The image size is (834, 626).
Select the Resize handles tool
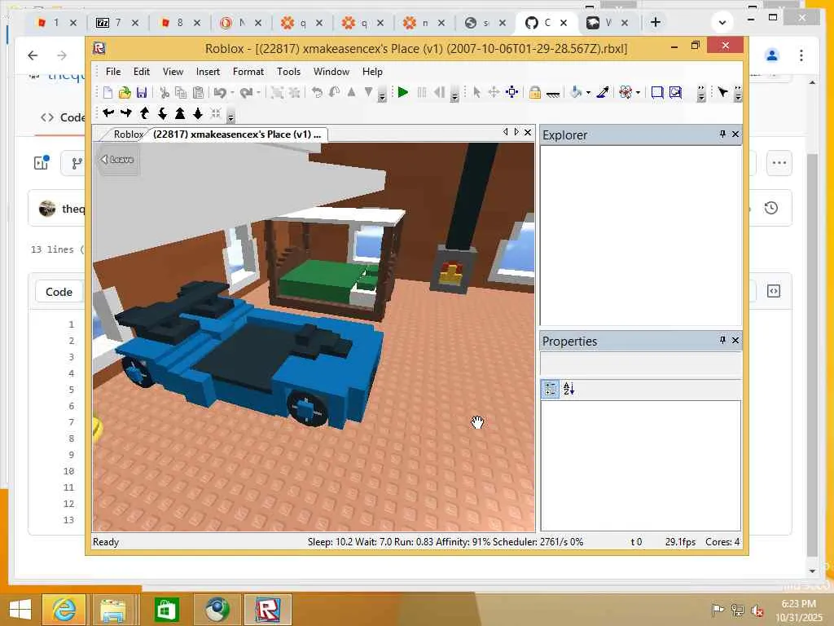point(511,93)
